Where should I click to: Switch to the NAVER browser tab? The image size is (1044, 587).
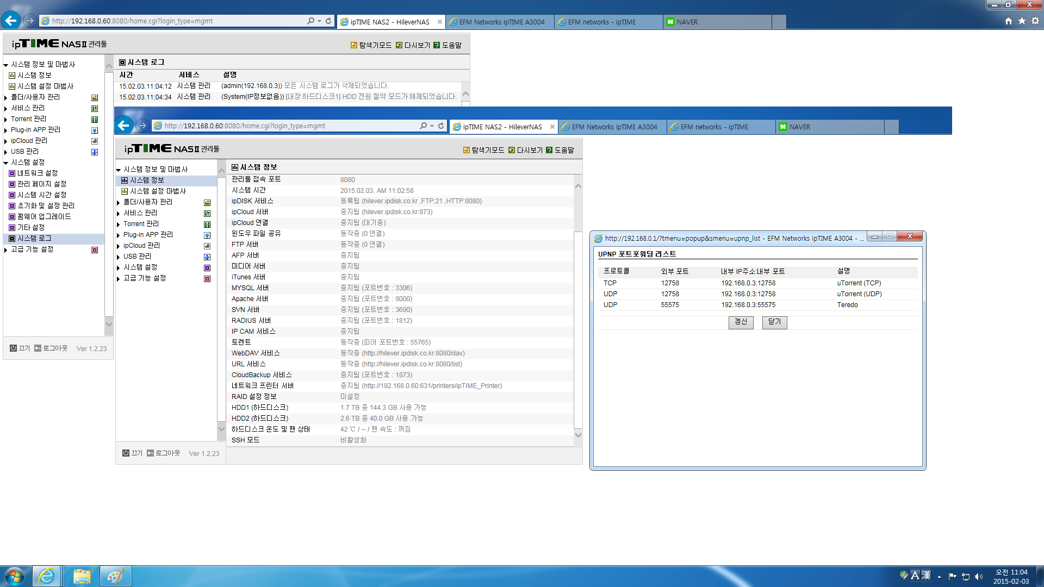717,22
